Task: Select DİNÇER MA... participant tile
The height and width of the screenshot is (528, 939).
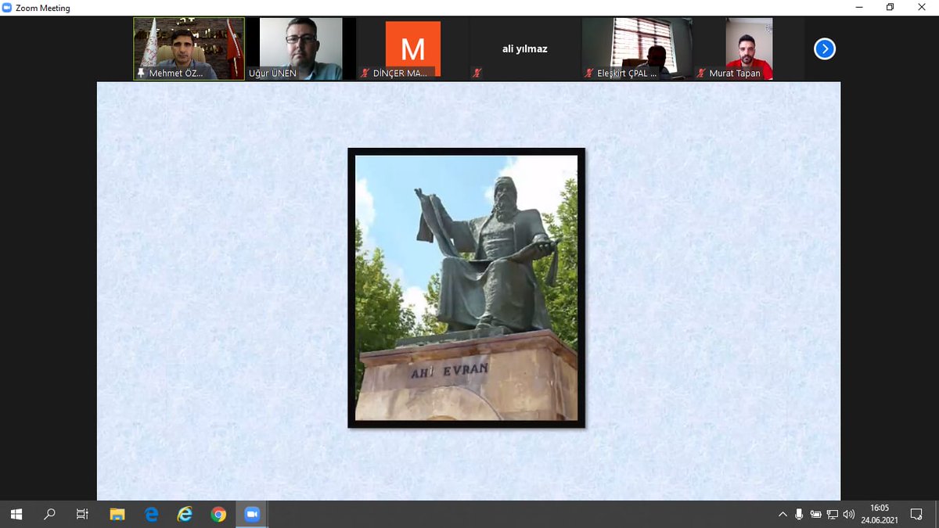Action: click(412, 48)
